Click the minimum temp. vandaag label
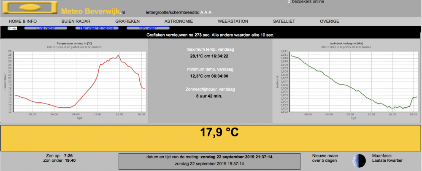The height and width of the screenshot is (171, 422). 210,70
